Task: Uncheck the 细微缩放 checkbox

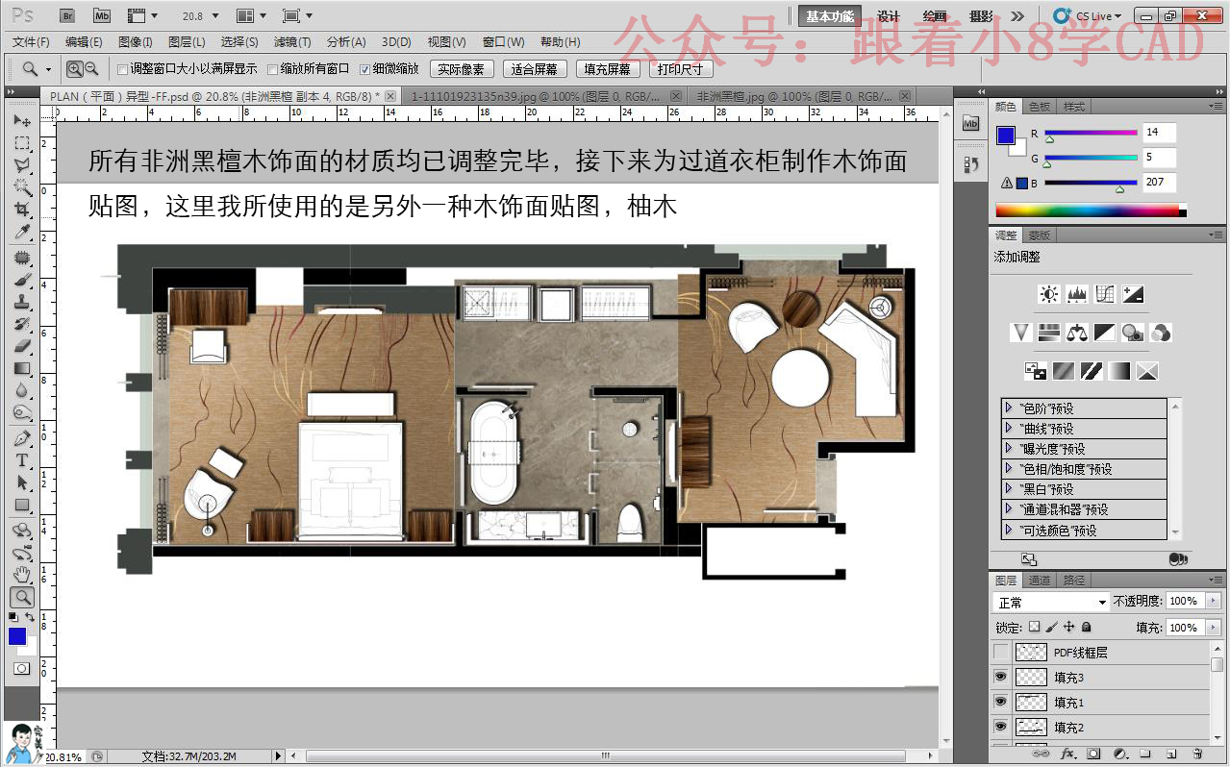Action: tap(364, 69)
